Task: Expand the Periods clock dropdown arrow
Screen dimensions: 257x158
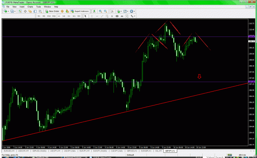Action: (x=134, y=11)
